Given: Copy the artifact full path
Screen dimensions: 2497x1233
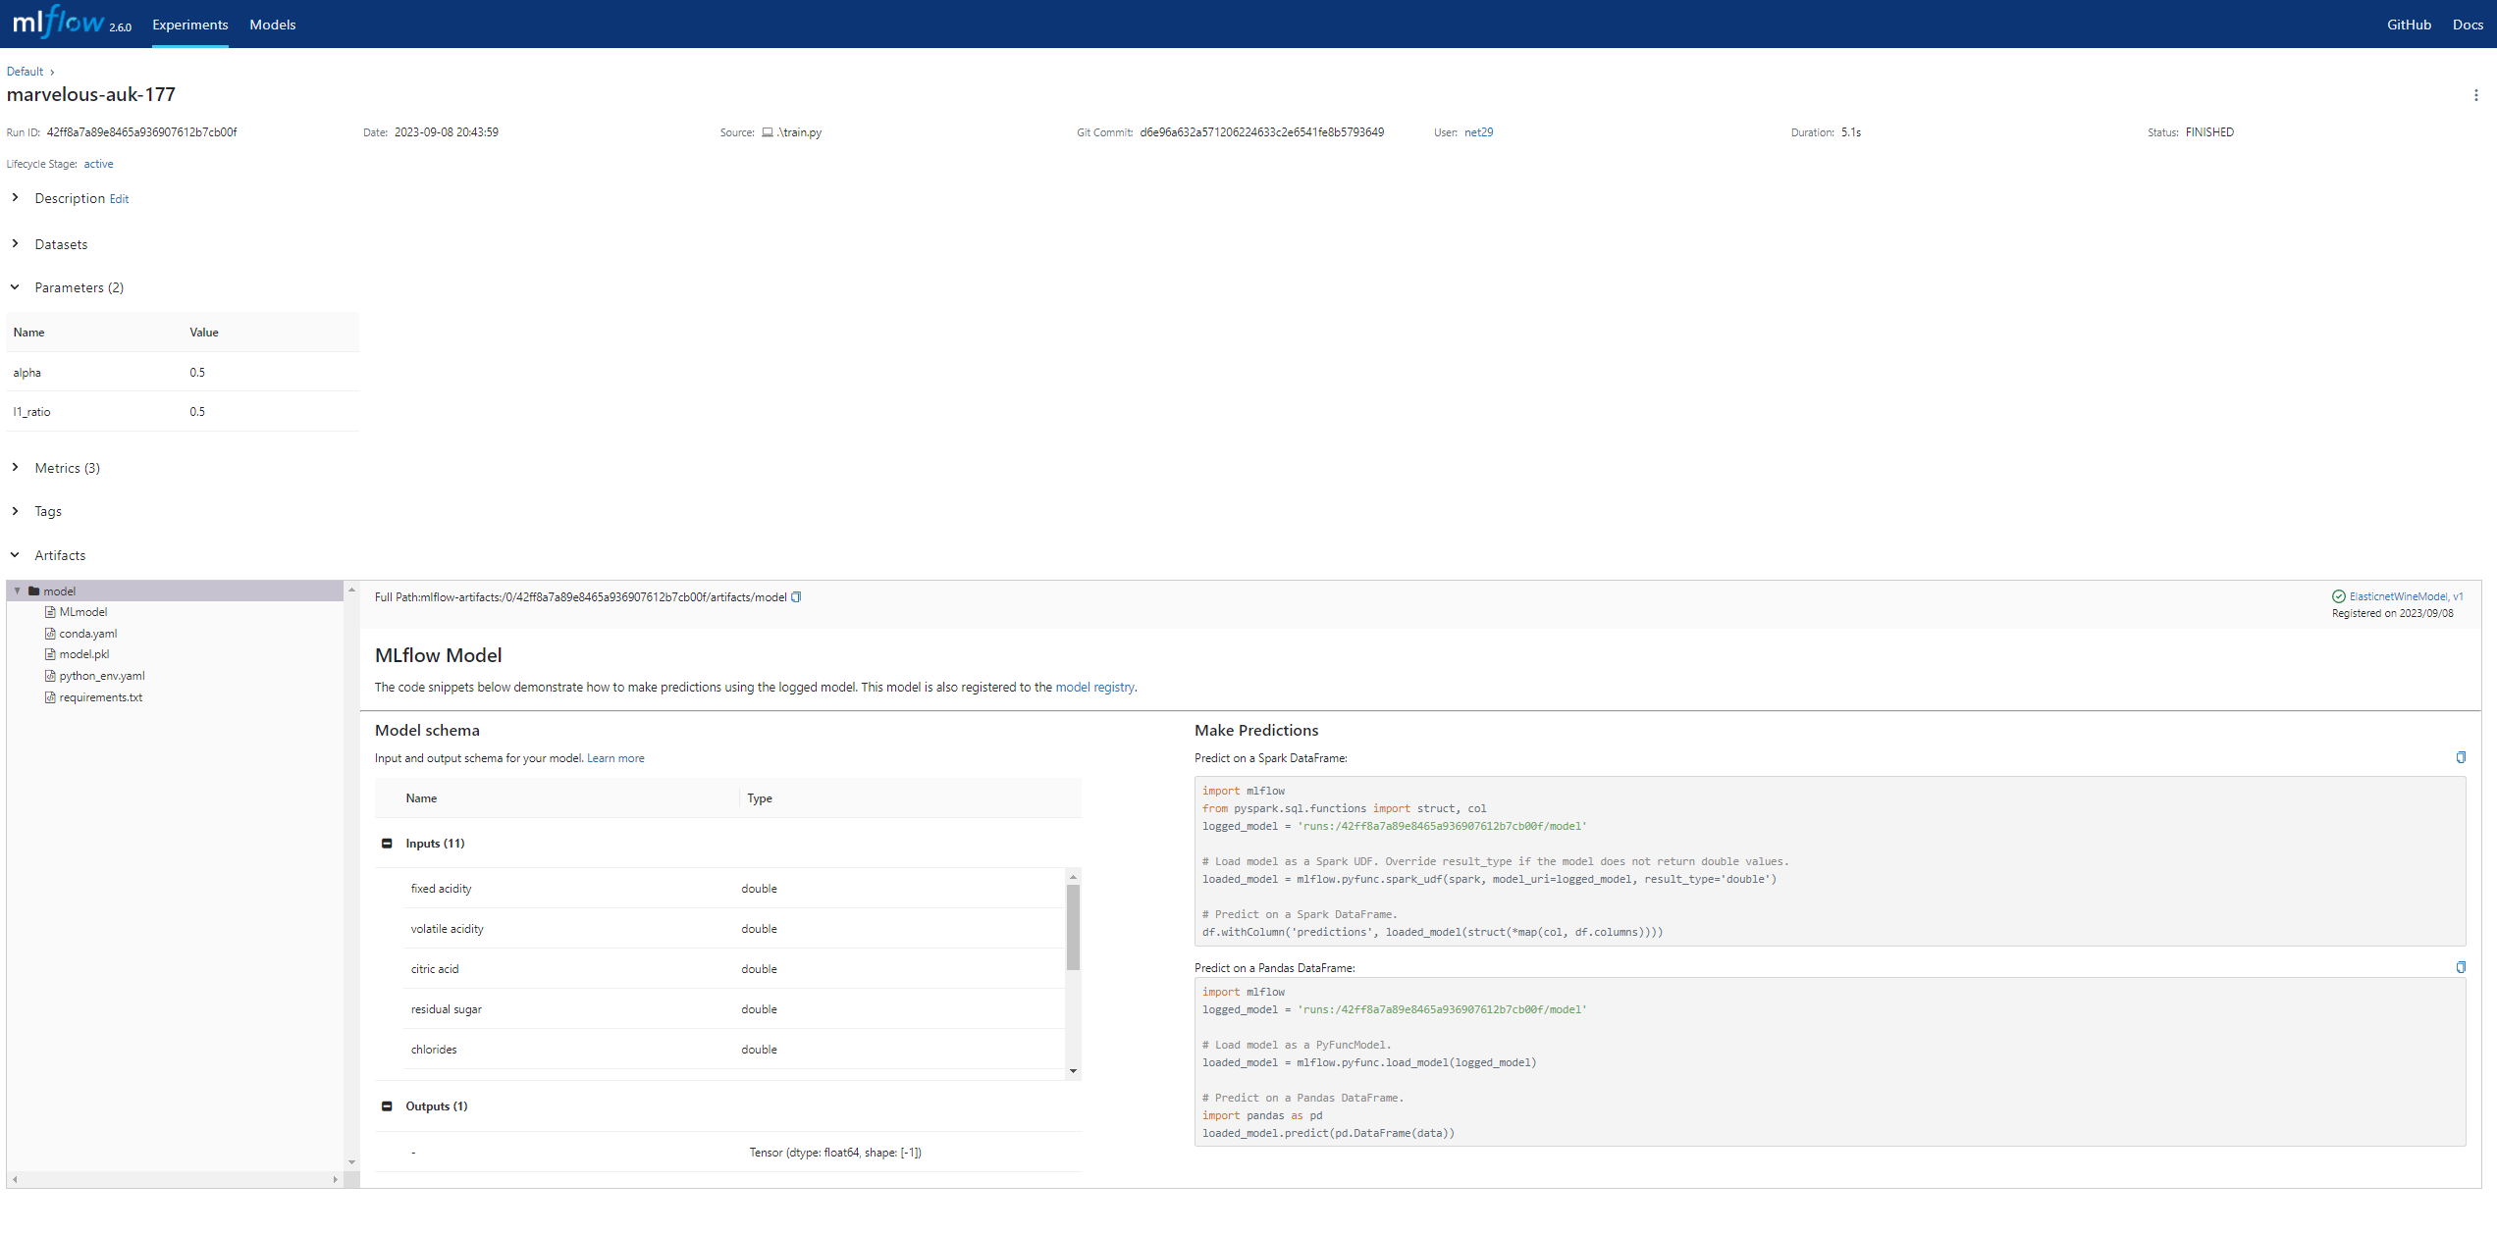Looking at the screenshot, I should coord(796,597).
